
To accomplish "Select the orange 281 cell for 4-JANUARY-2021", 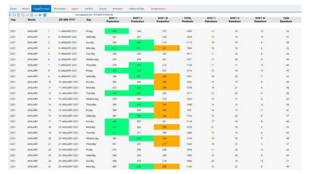I will click(x=167, y=48).
